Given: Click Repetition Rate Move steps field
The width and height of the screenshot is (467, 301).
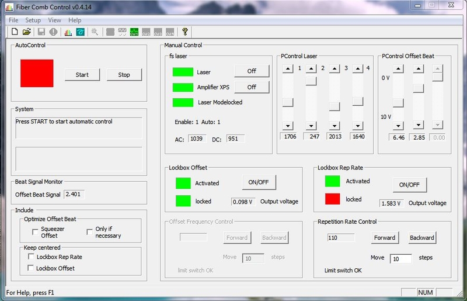Looking at the screenshot, I should point(401,259).
